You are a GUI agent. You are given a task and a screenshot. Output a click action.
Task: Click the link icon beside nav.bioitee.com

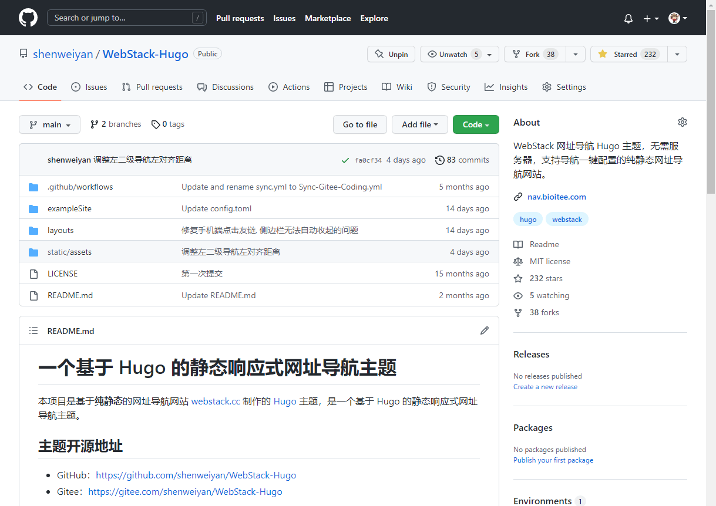pos(518,197)
